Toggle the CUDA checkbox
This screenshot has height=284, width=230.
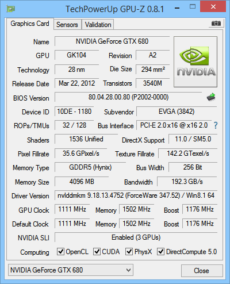click(97, 251)
